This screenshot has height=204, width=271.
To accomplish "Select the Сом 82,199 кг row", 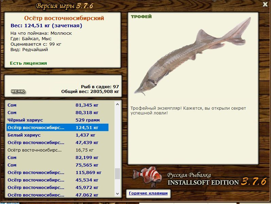I will 57,158.
